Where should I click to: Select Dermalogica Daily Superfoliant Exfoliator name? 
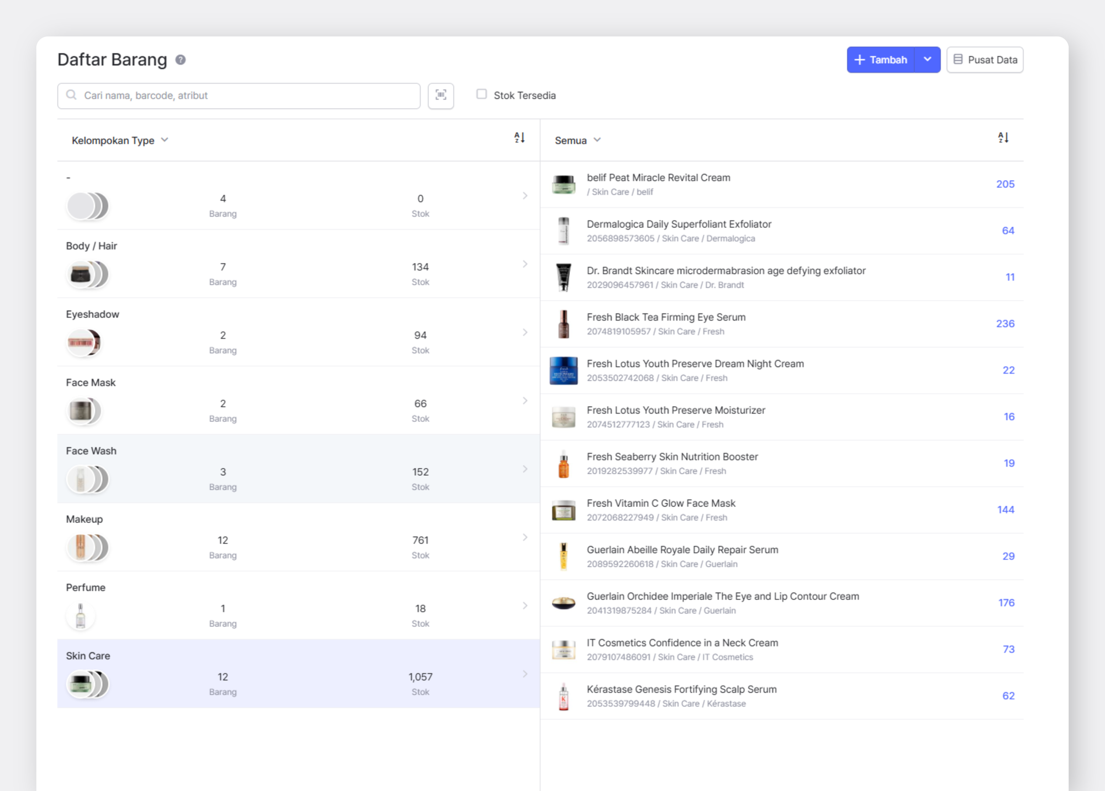678,224
